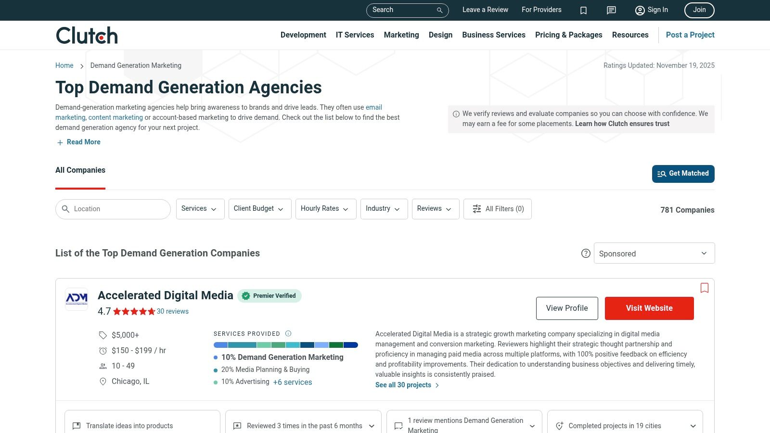Select the All Companies tab
The height and width of the screenshot is (433, 770).
click(80, 170)
